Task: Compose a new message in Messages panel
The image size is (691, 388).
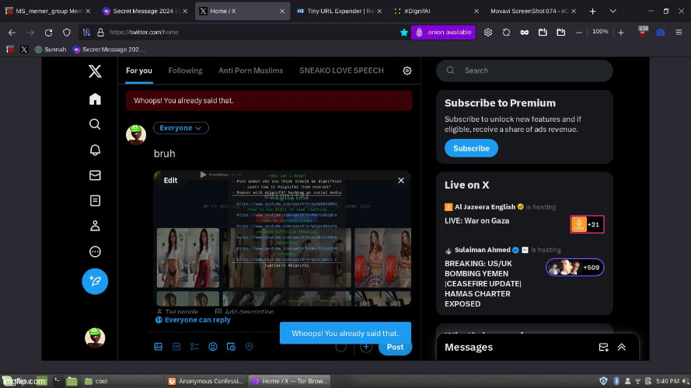Action: click(x=603, y=348)
